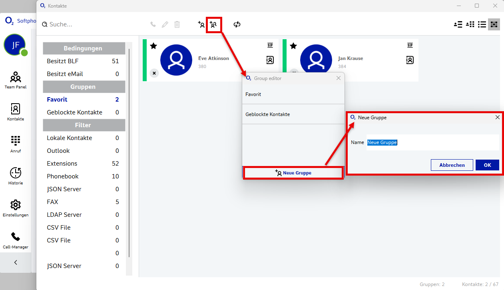
Task: Collapse the left sidebar with chevron
Action: pyautogui.click(x=16, y=263)
